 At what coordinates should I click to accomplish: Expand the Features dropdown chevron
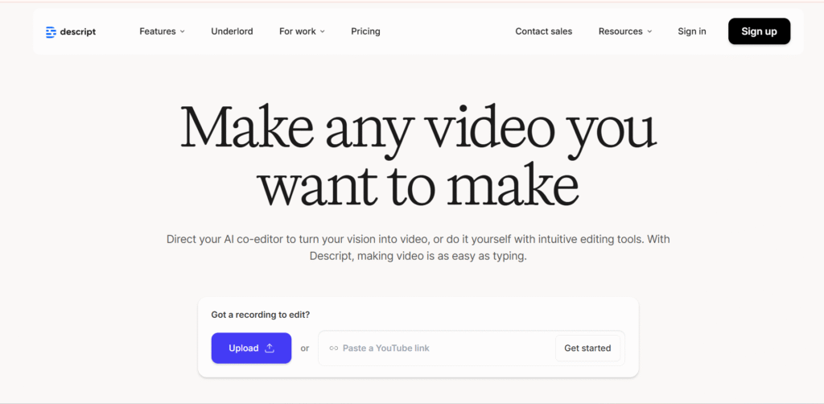[183, 31]
